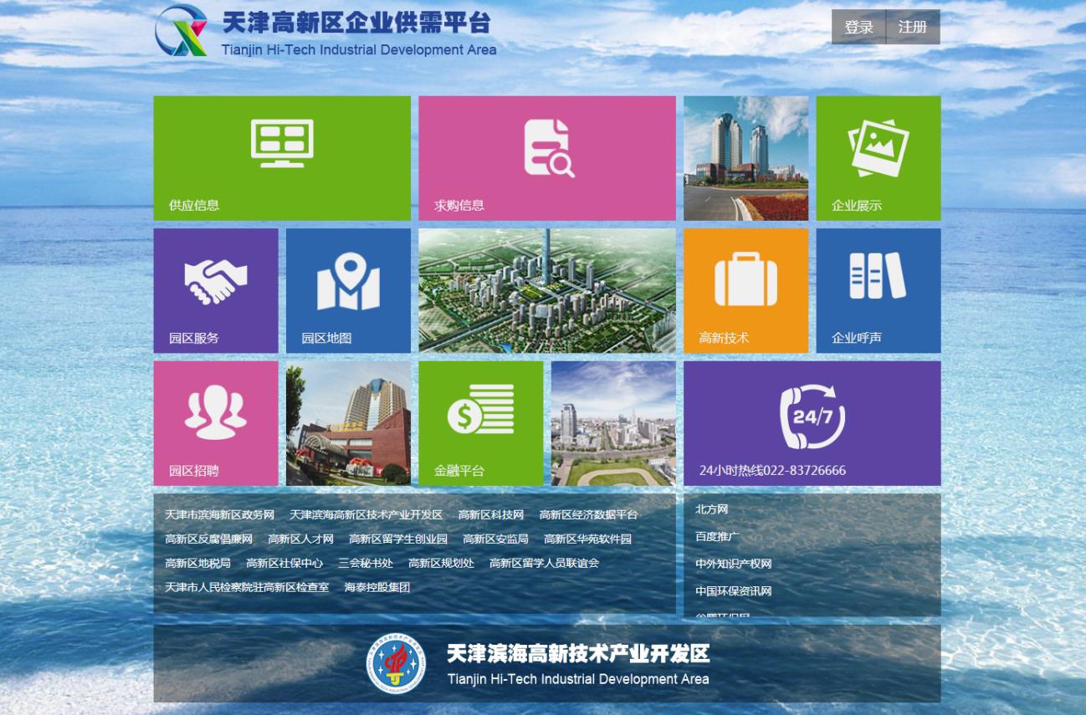
Task: Open the 高新区安监局 link
Action: click(x=496, y=539)
